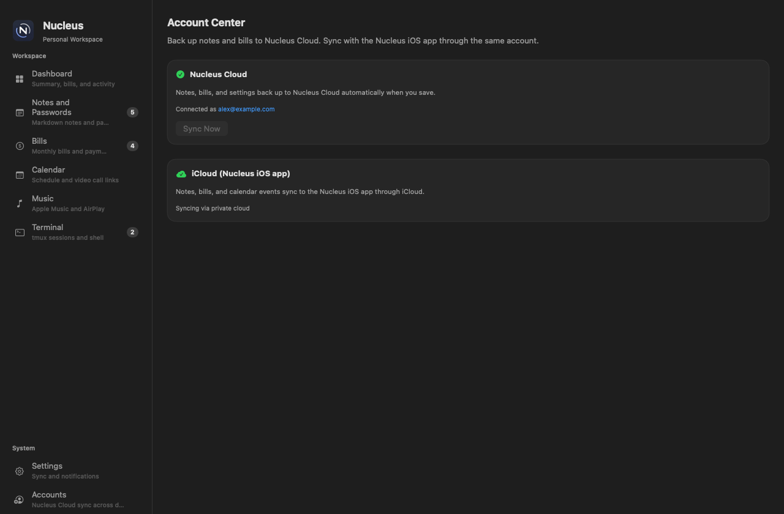
Task: Click the Account Center heading
Action: (x=206, y=23)
